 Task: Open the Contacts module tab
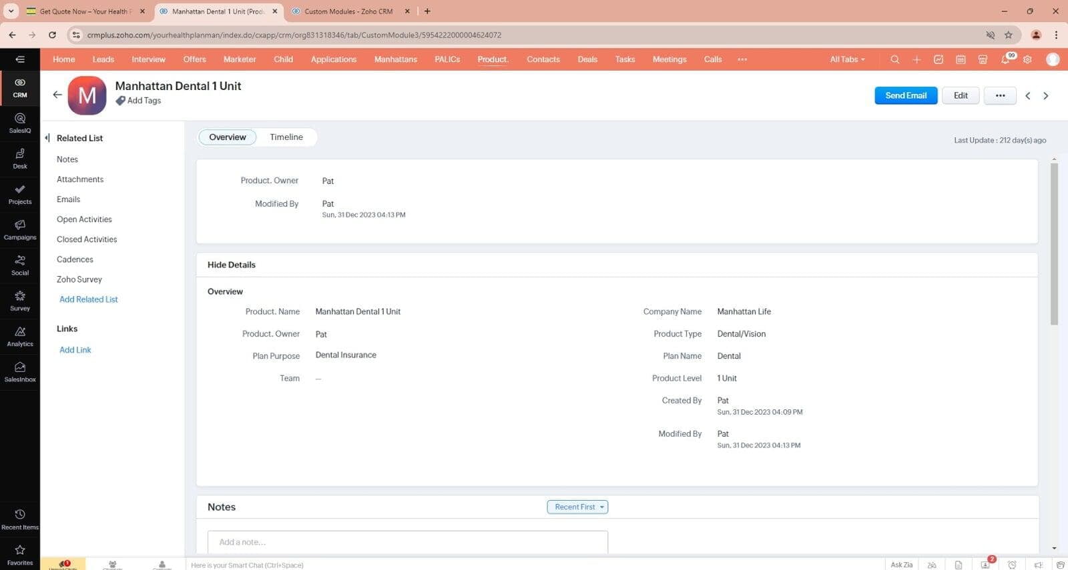click(x=543, y=59)
